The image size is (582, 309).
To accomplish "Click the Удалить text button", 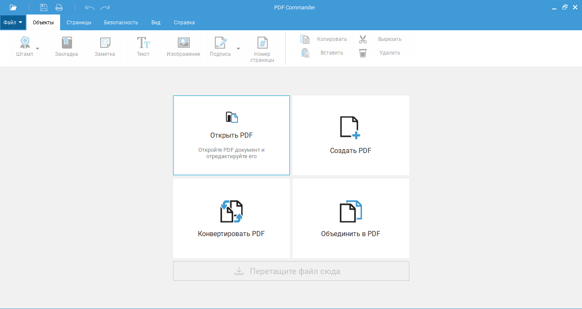I will click(390, 53).
